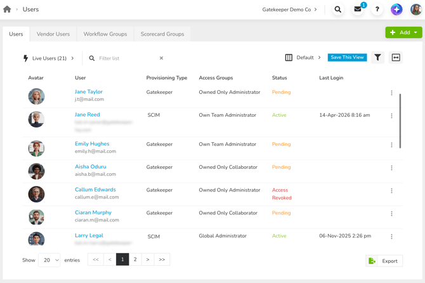This screenshot has width=425, height=283.
Task: Click the 14-Apr-2026 8:16 am login cell
Action: (344, 115)
